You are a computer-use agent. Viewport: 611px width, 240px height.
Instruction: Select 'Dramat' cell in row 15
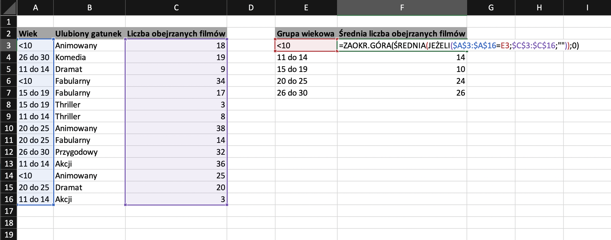coord(89,187)
